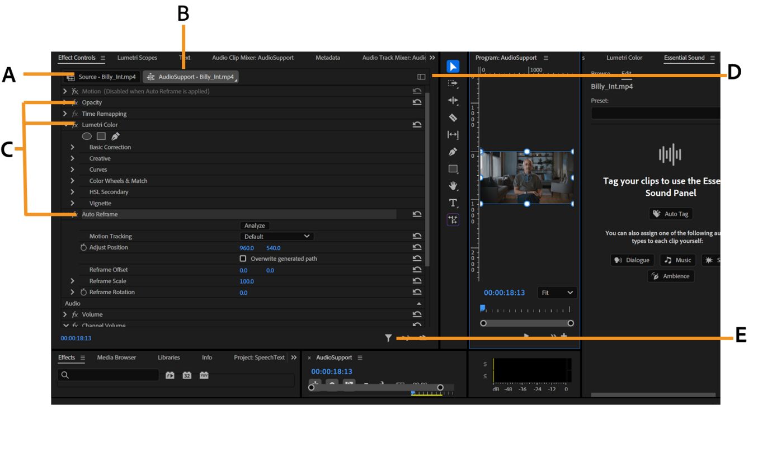Switch to the Metadata tab
772x456 pixels.
pyautogui.click(x=328, y=58)
